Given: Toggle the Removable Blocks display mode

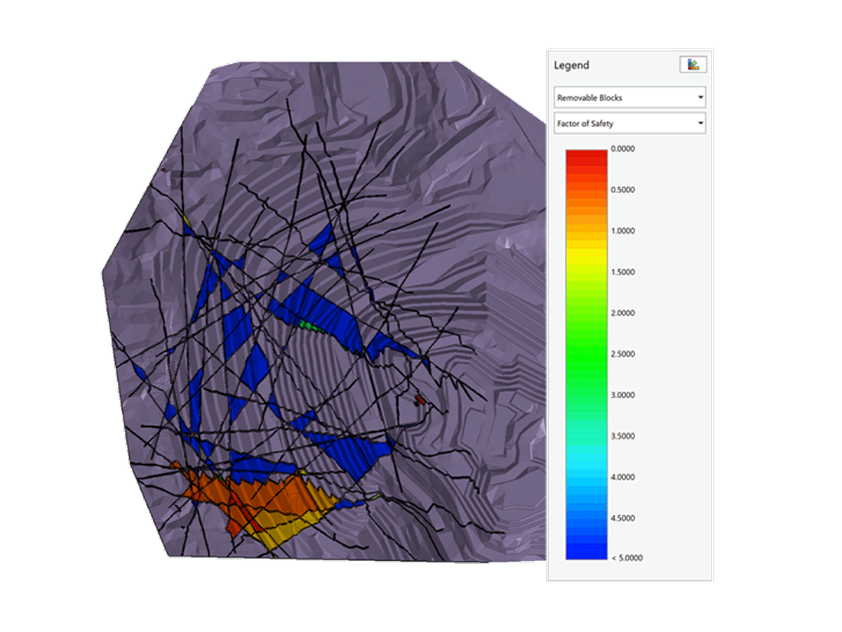Looking at the screenshot, I should tap(629, 97).
